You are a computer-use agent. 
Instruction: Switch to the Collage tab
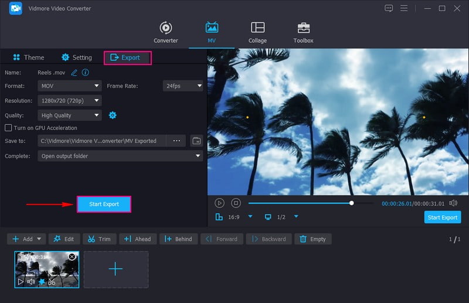(x=257, y=33)
